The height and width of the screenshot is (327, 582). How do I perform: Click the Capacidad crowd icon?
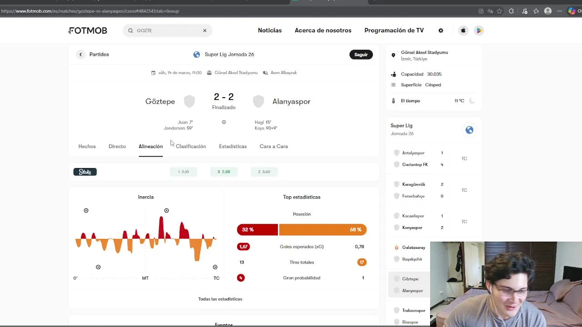[393, 74]
